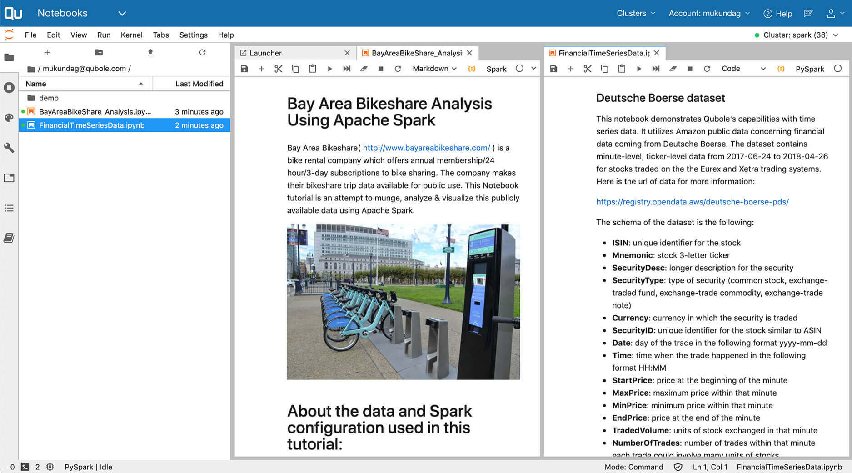This screenshot has width=852, height=473.
Task: Click the braces icon beside PySpark kernel
Action: click(x=781, y=69)
